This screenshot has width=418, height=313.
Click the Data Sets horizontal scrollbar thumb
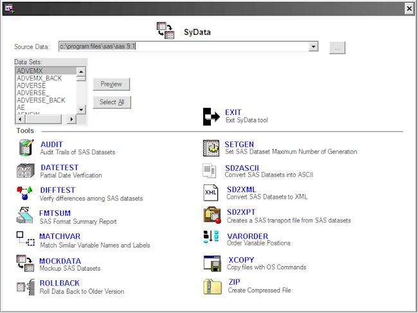click(43, 119)
